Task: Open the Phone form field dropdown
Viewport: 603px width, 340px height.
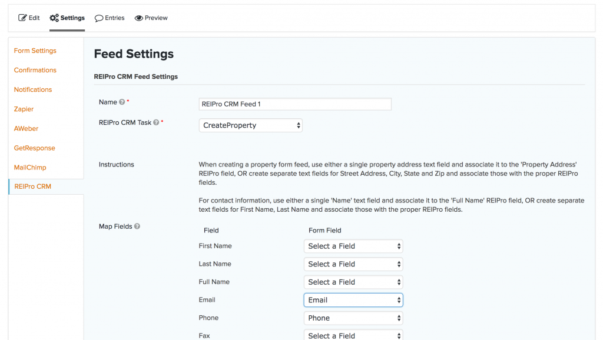Action: [x=353, y=318]
